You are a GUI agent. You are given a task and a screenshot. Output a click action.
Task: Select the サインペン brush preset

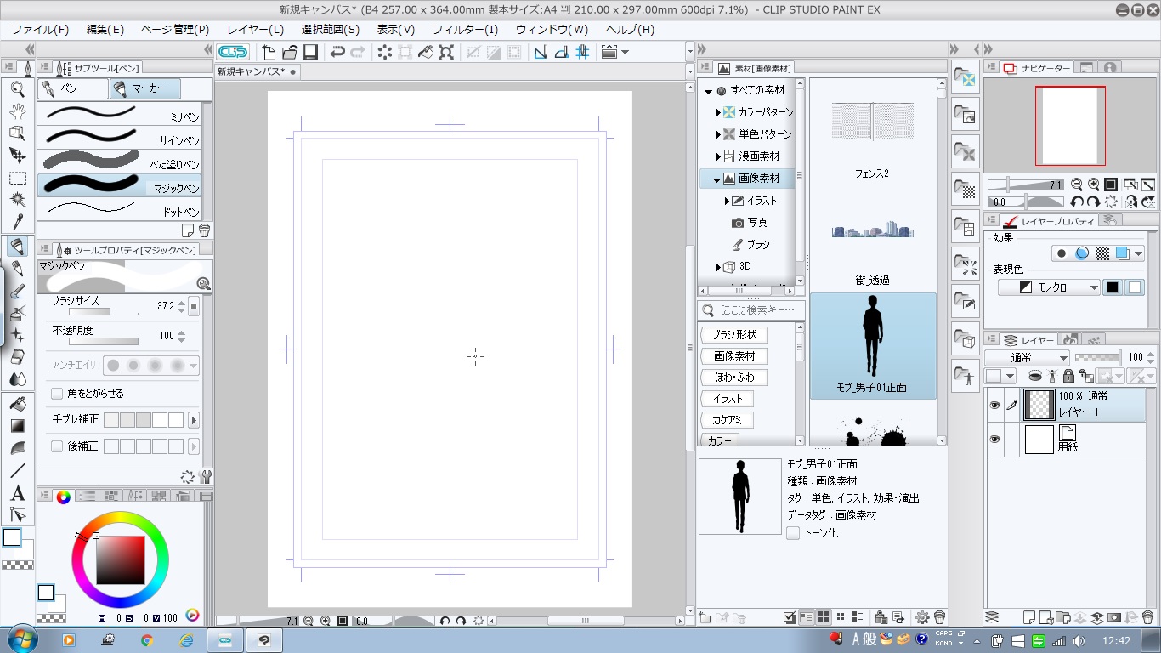(x=119, y=136)
